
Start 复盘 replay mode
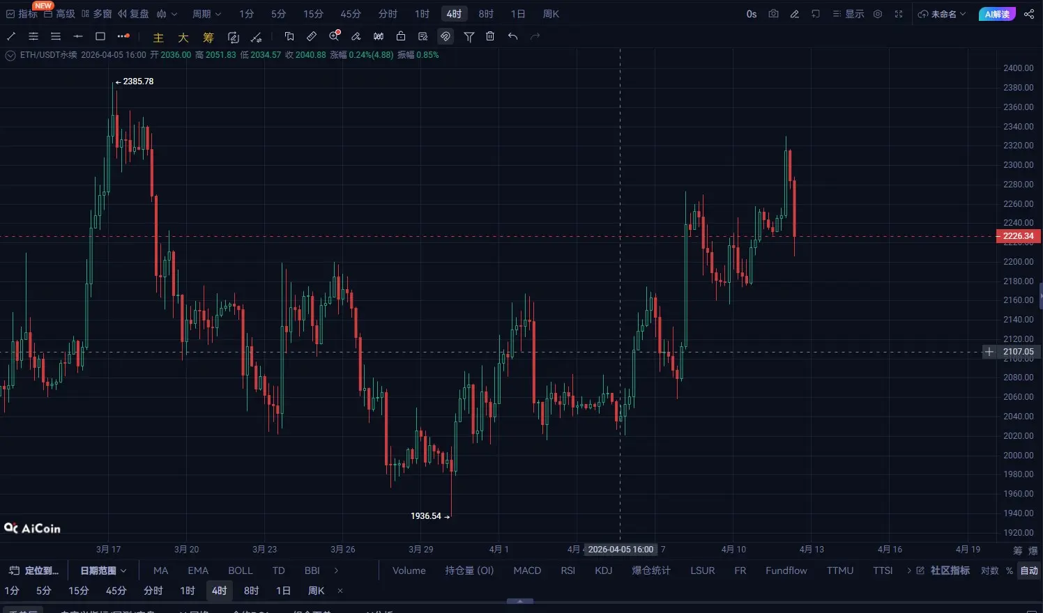click(133, 14)
